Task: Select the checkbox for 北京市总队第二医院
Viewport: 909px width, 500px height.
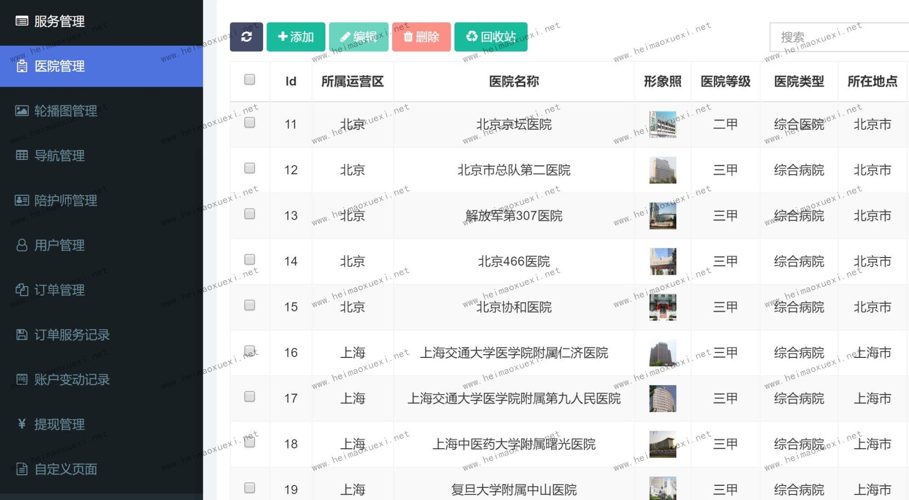Action: 250,168
